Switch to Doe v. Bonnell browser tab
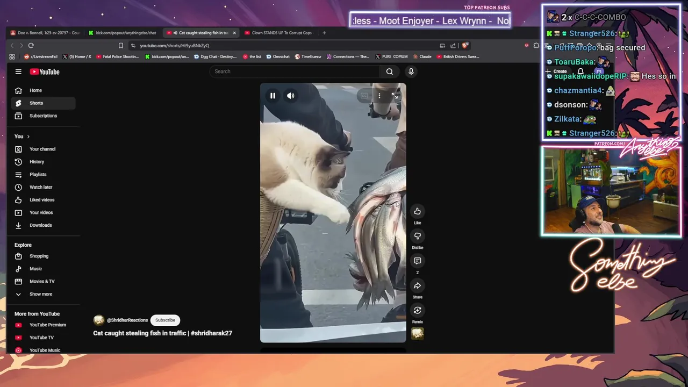This screenshot has width=688, height=387. 45,33
